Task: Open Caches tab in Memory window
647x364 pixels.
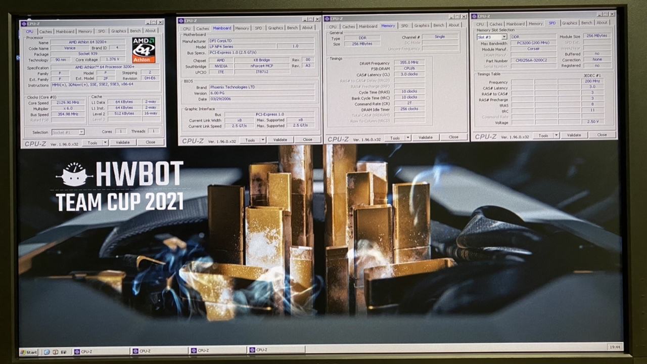Action: [x=348, y=26]
